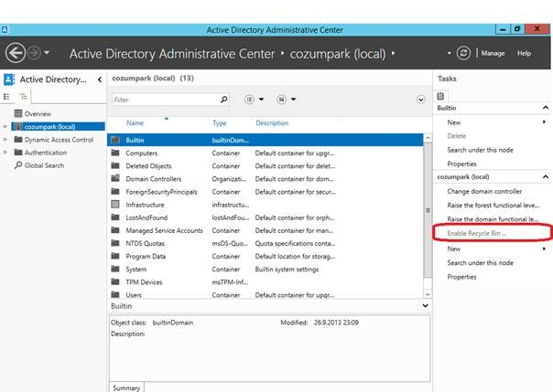
Task: Select the Computers container icon
Action: click(115, 153)
